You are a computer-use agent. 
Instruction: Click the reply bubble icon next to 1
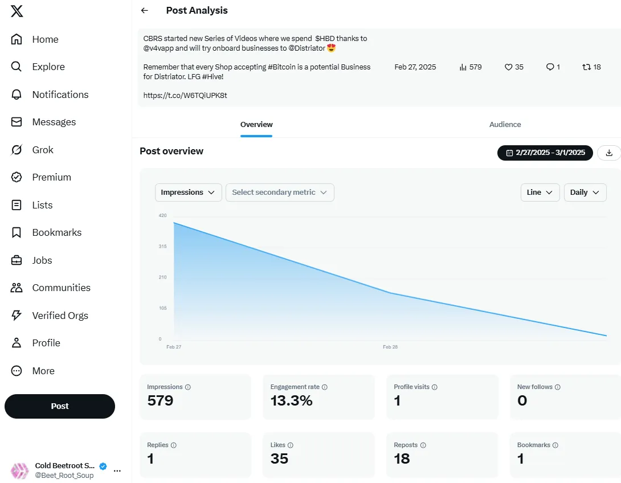click(x=550, y=67)
